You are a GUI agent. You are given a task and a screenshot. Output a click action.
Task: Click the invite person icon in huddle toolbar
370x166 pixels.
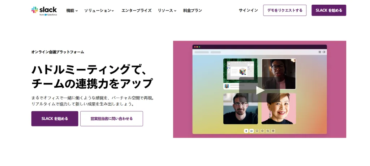(x=268, y=131)
